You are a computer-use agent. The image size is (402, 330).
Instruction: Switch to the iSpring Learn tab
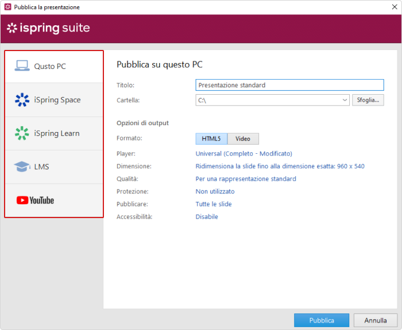click(x=54, y=134)
